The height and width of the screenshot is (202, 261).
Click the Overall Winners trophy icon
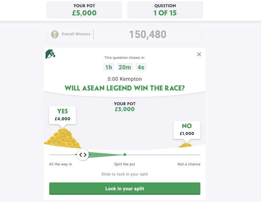(x=55, y=34)
